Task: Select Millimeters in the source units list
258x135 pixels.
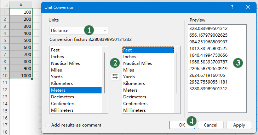Action: pyautogui.click(x=76, y=110)
